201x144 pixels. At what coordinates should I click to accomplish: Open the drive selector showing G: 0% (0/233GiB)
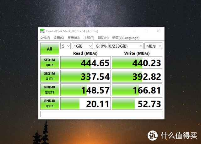coord(119,46)
